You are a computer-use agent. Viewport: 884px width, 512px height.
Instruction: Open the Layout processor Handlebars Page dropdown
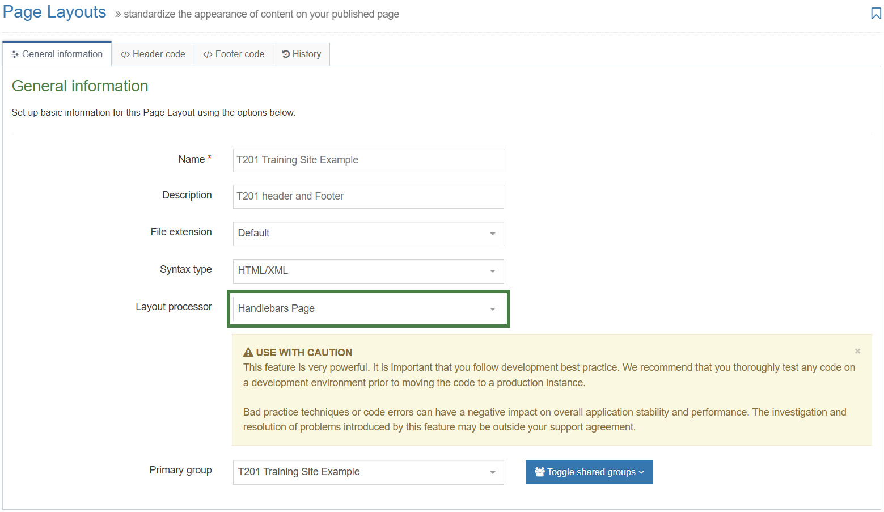pos(368,309)
